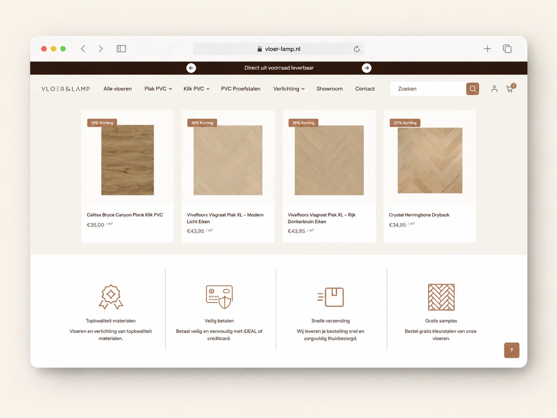Image resolution: width=557 pixels, height=418 pixels.
Task: Click the back-to-top arrow button
Action: pos(512,350)
